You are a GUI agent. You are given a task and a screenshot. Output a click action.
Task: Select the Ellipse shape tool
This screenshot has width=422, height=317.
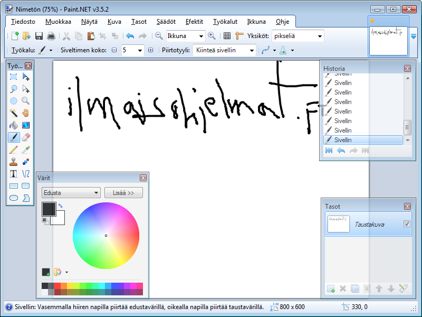(14, 198)
